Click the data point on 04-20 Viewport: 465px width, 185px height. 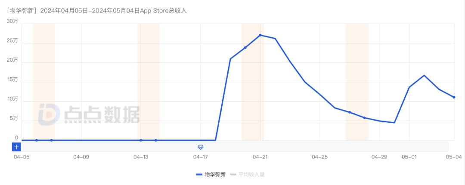coord(245,48)
